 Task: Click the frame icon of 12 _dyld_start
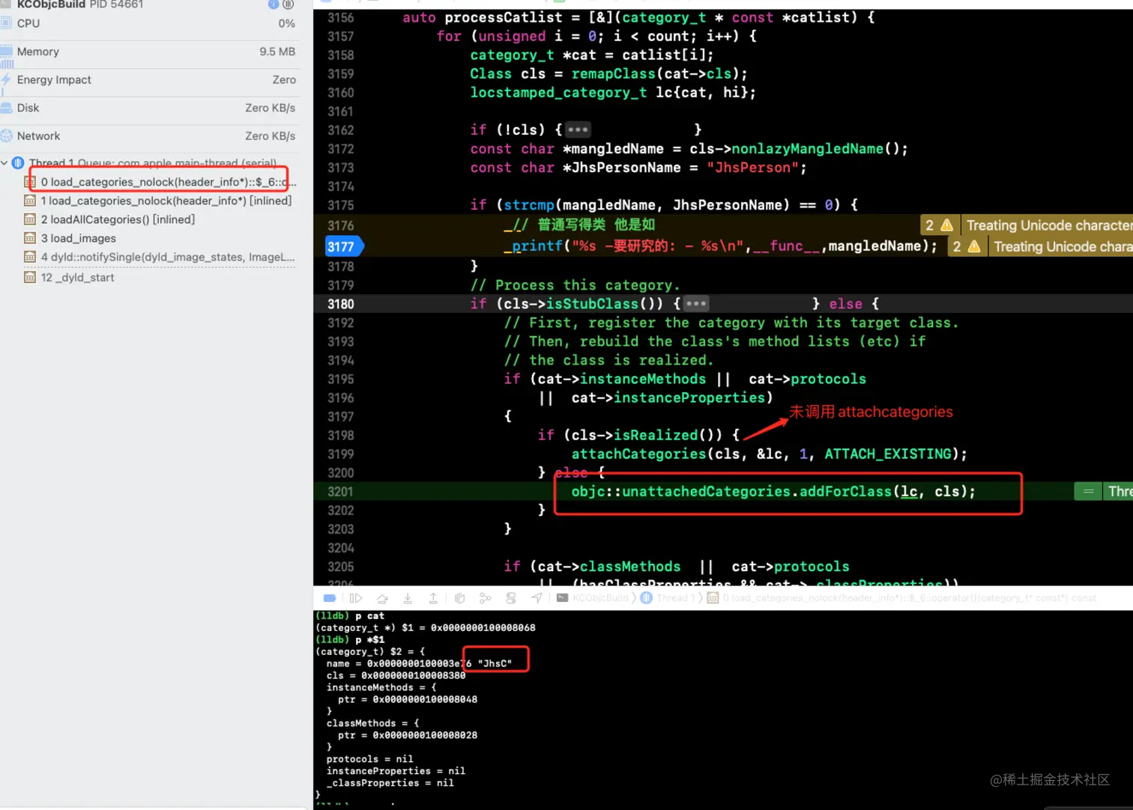pyautogui.click(x=30, y=277)
